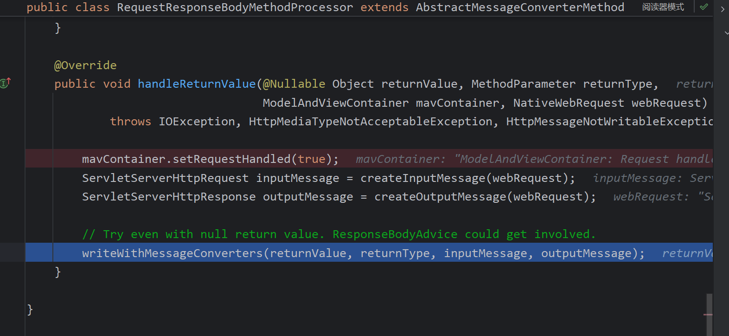This screenshot has height=336, width=729.
Task: Click createInputMessage method call
Action: click(422, 178)
